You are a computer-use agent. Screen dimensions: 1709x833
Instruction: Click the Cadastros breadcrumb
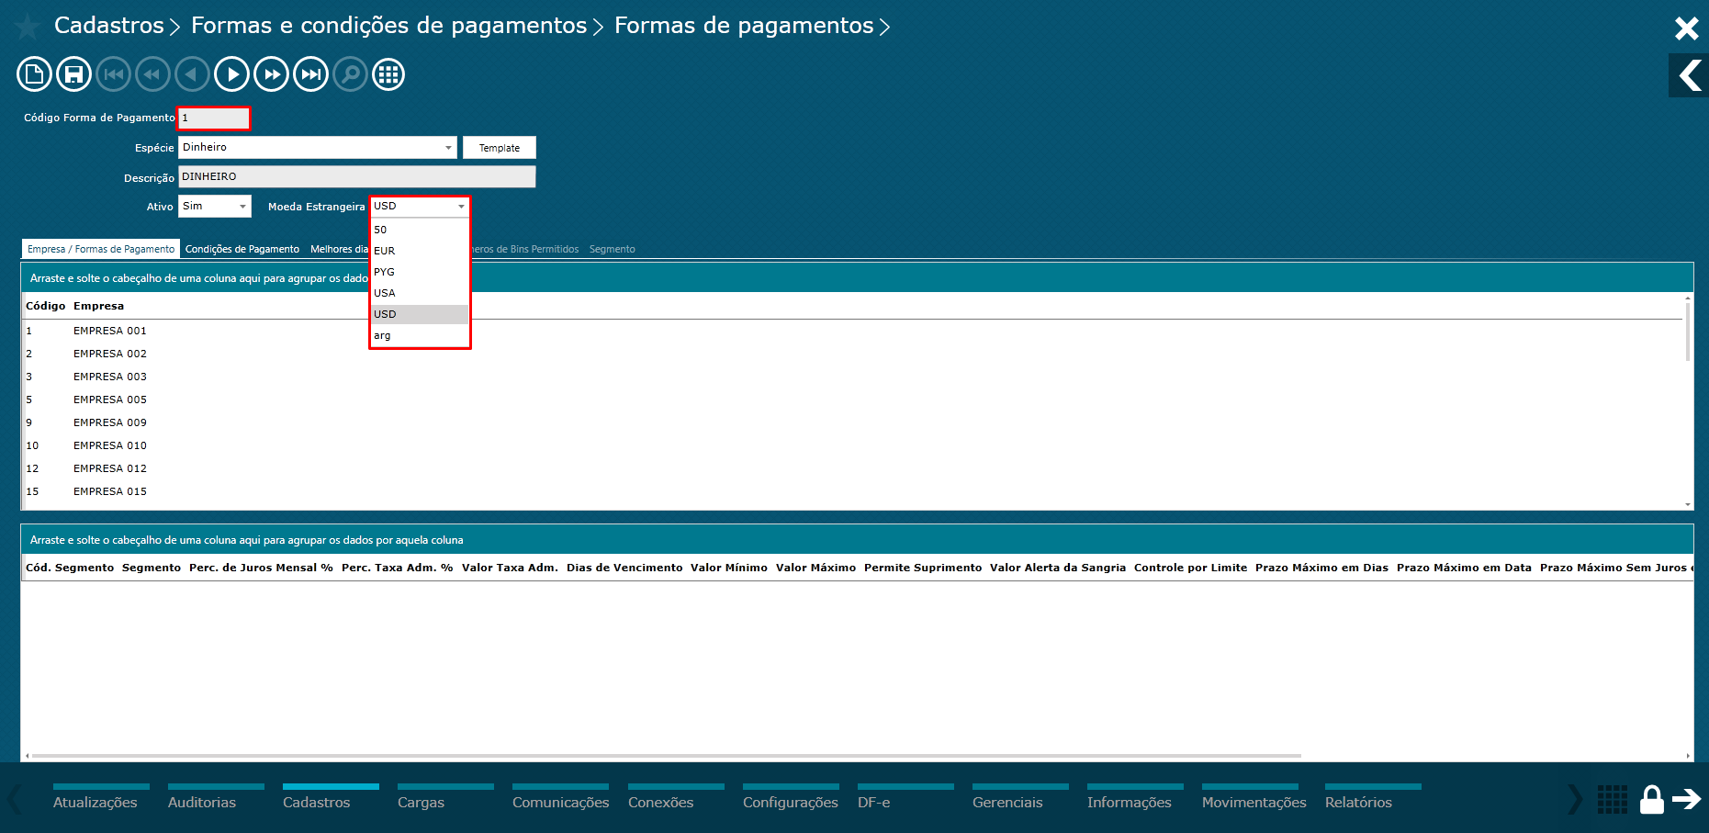coord(108,26)
